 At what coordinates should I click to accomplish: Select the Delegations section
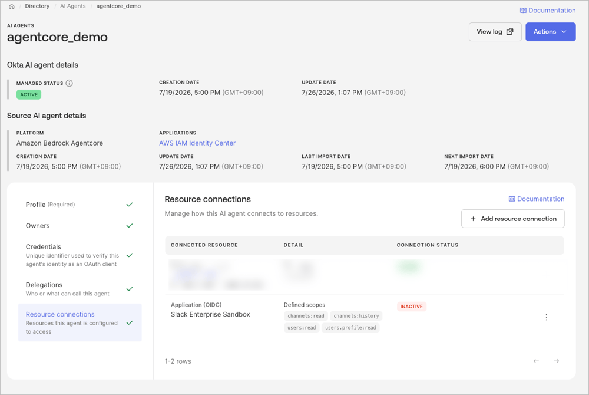point(80,289)
